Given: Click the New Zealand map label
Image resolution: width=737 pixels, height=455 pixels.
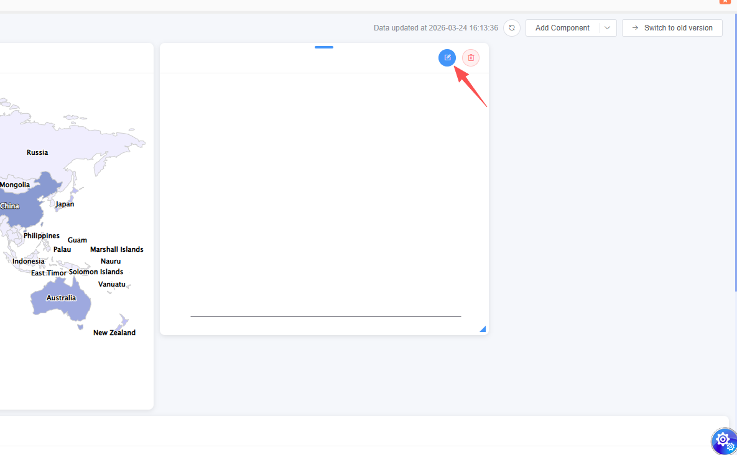Looking at the screenshot, I should pos(114,333).
